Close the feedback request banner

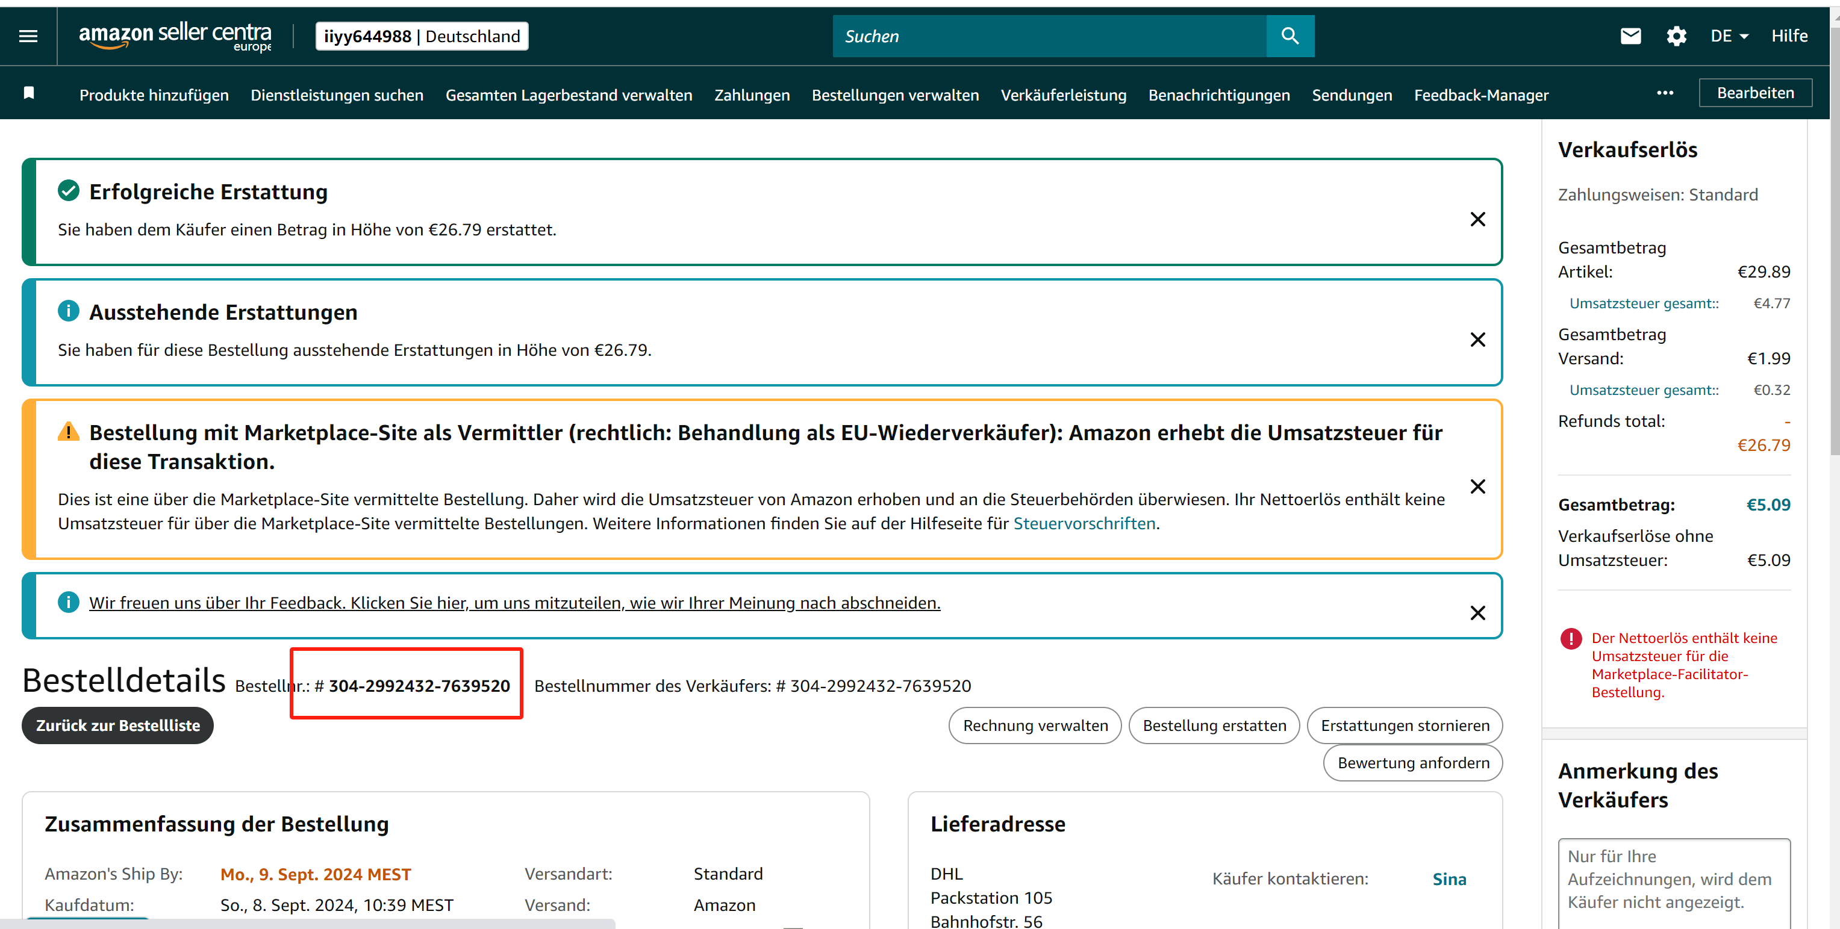(x=1477, y=614)
